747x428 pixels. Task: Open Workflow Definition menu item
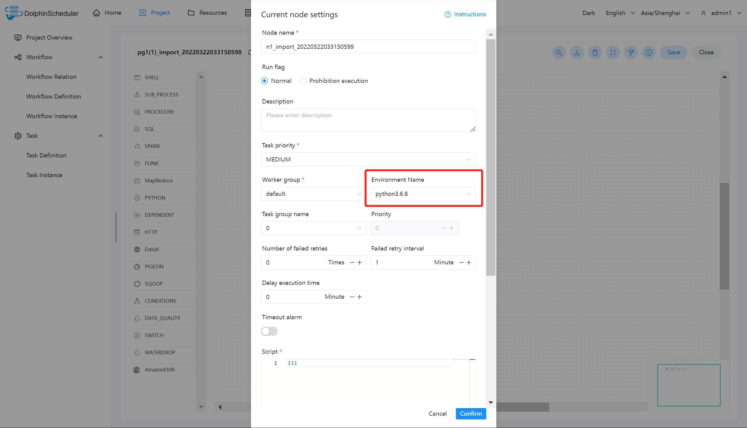pyautogui.click(x=54, y=96)
